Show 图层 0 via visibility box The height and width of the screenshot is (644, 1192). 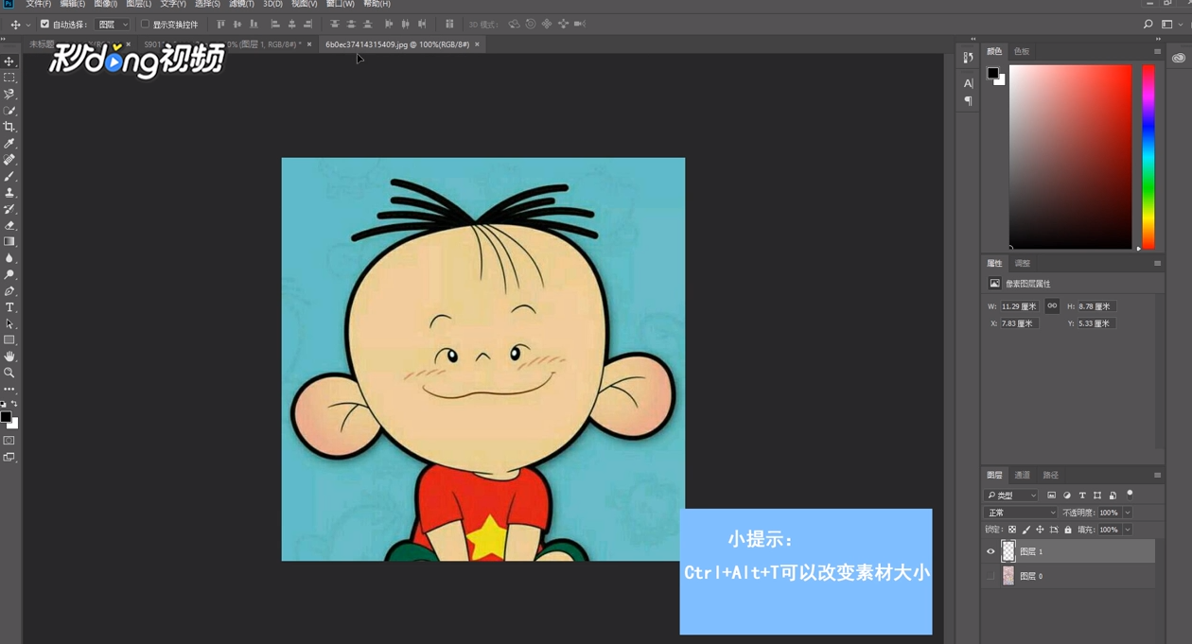(x=990, y=576)
